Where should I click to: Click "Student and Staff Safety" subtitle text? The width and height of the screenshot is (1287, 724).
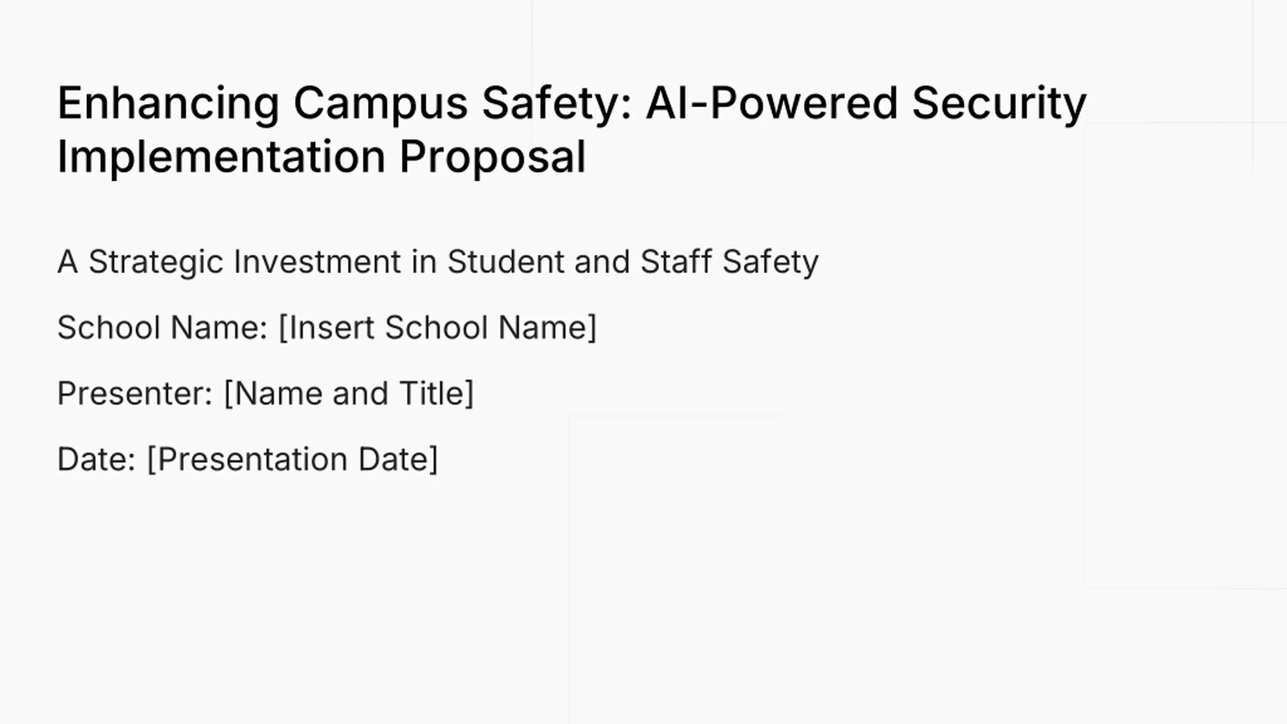[633, 262]
